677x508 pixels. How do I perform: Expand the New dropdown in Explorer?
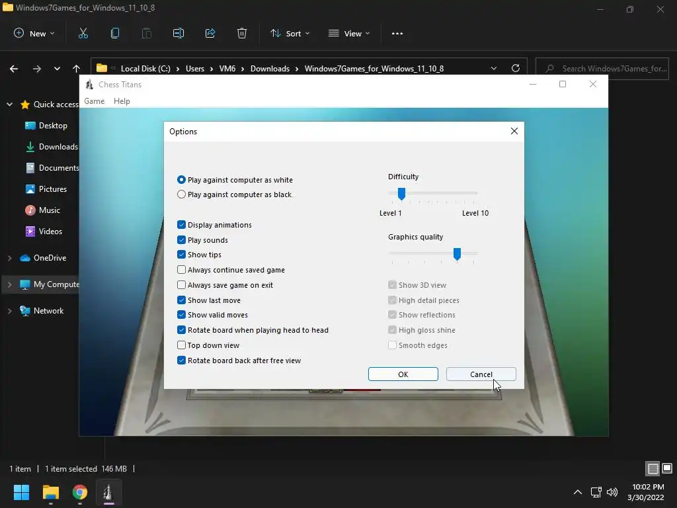(34, 33)
